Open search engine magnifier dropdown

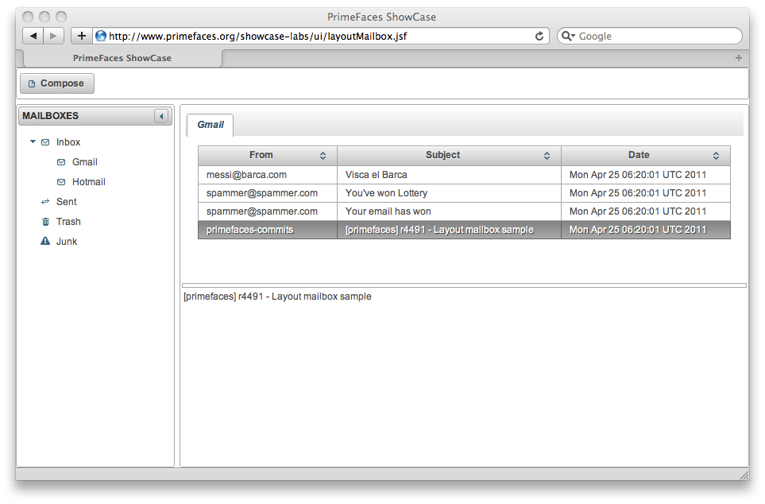(x=568, y=36)
